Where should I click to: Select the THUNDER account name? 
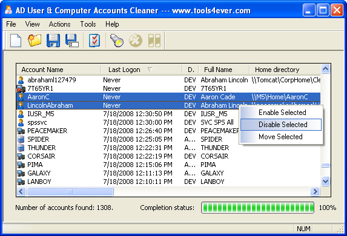tap(42, 148)
